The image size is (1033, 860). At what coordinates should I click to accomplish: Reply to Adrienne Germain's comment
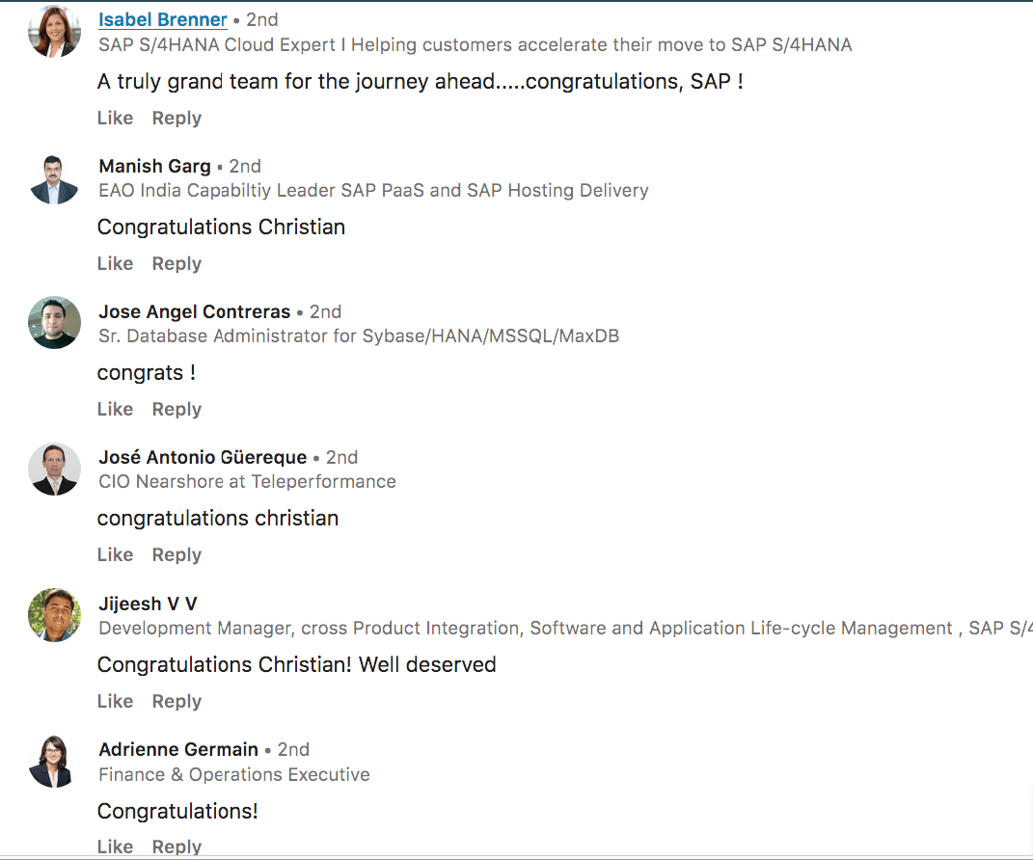click(x=177, y=847)
